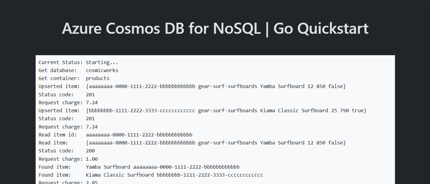
Task: Click the first "Request charge: 7.24" line
Action: (x=68, y=103)
